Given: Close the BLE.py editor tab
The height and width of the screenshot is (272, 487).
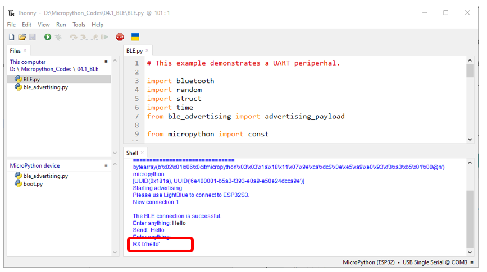Looking at the screenshot, I should coord(147,50).
